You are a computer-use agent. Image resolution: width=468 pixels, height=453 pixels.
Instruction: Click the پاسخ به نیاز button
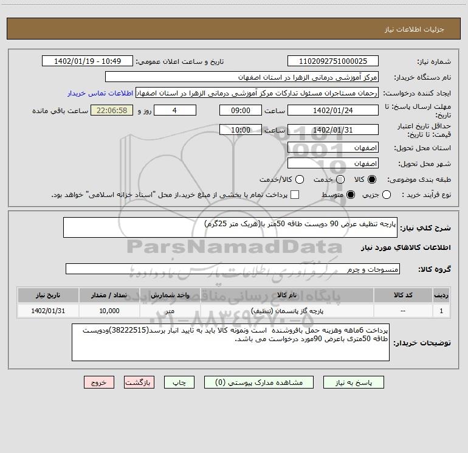tap(353, 382)
